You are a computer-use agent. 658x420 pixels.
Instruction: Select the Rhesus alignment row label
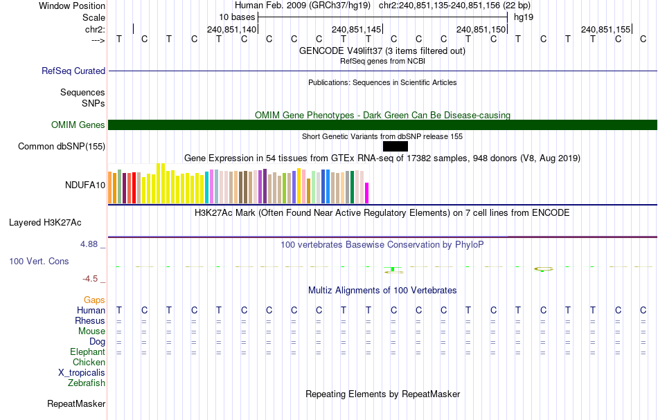tap(90, 320)
